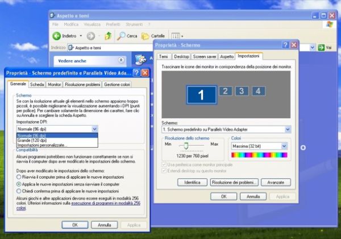Open the Monitor tab in adapter properties
The image size is (341, 239).
[54, 84]
